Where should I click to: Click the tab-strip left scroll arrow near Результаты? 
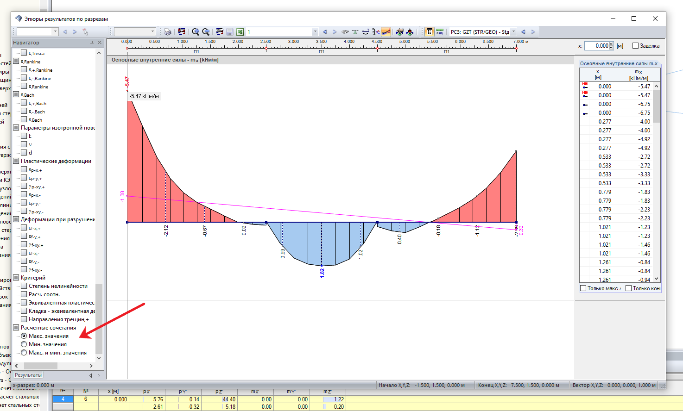click(x=91, y=375)
